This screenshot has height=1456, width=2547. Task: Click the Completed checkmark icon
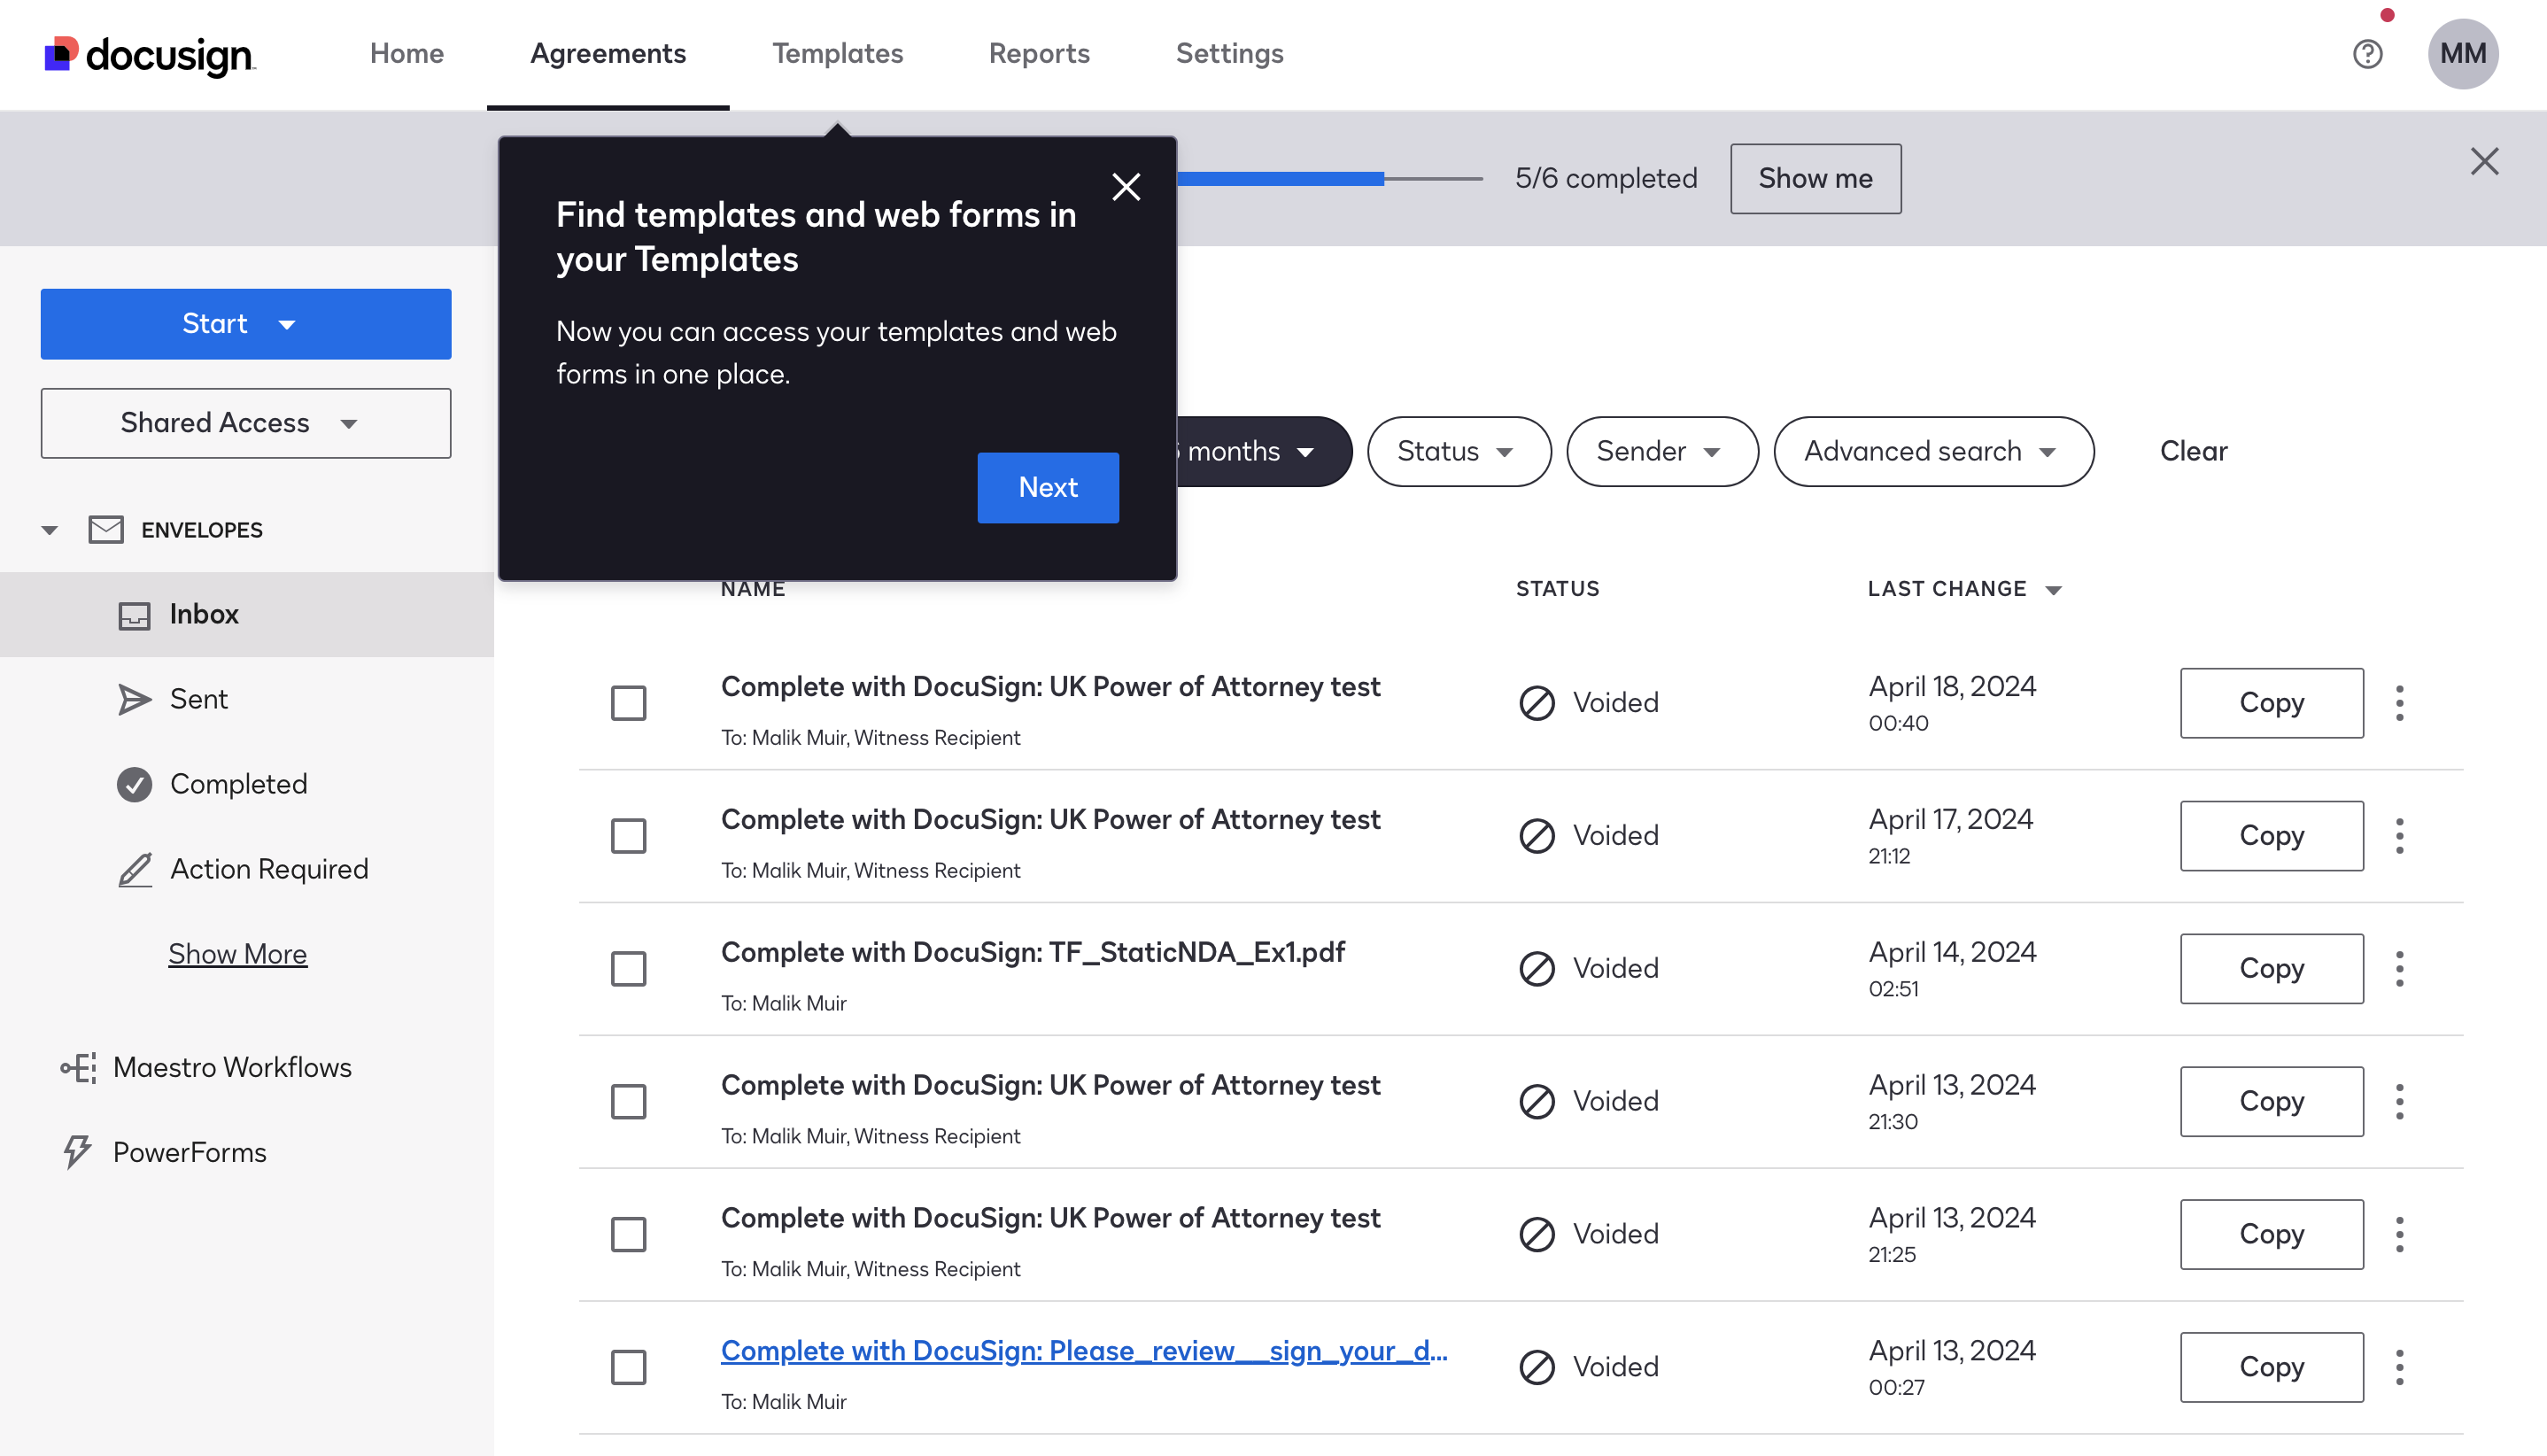pos(134,785)
